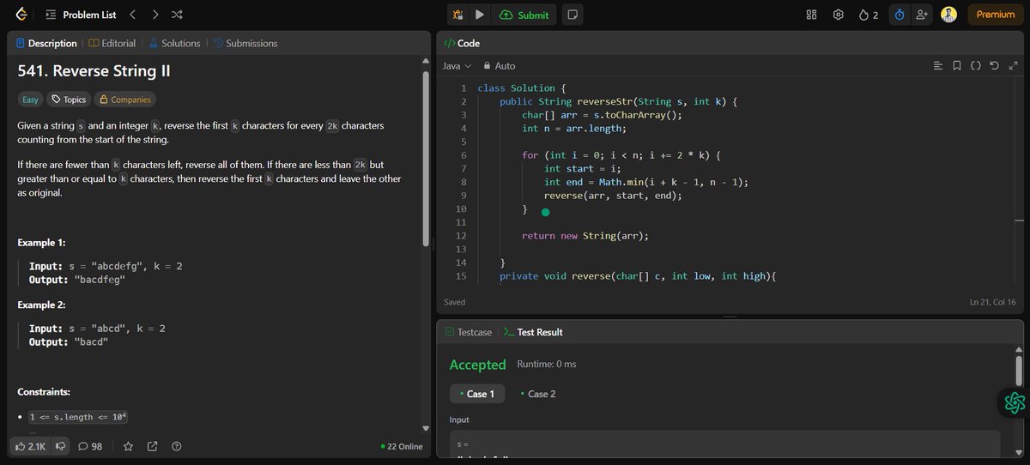
Task: Go to previous problem arrow
Action: point(132,15)
